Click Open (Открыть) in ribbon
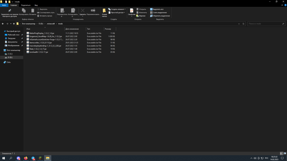This screenshot has width=287, height=161. pos(142,9)
